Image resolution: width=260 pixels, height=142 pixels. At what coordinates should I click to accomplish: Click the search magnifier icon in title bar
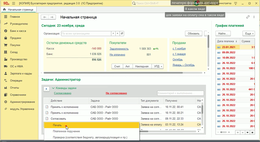[x=134, y=3]
